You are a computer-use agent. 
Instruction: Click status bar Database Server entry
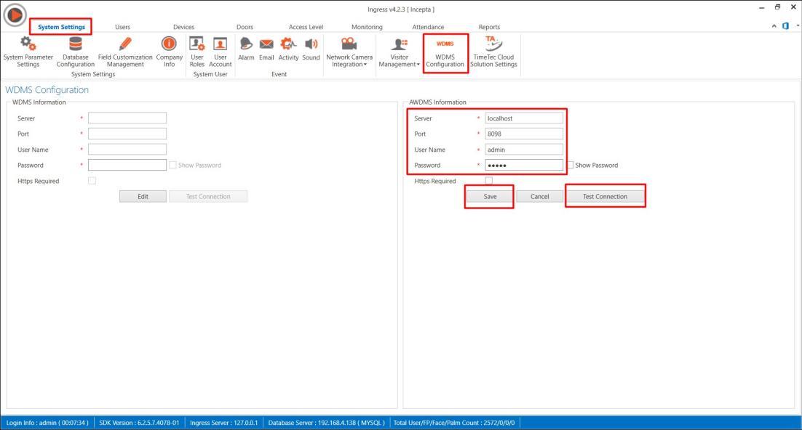(x=326, y=423)
